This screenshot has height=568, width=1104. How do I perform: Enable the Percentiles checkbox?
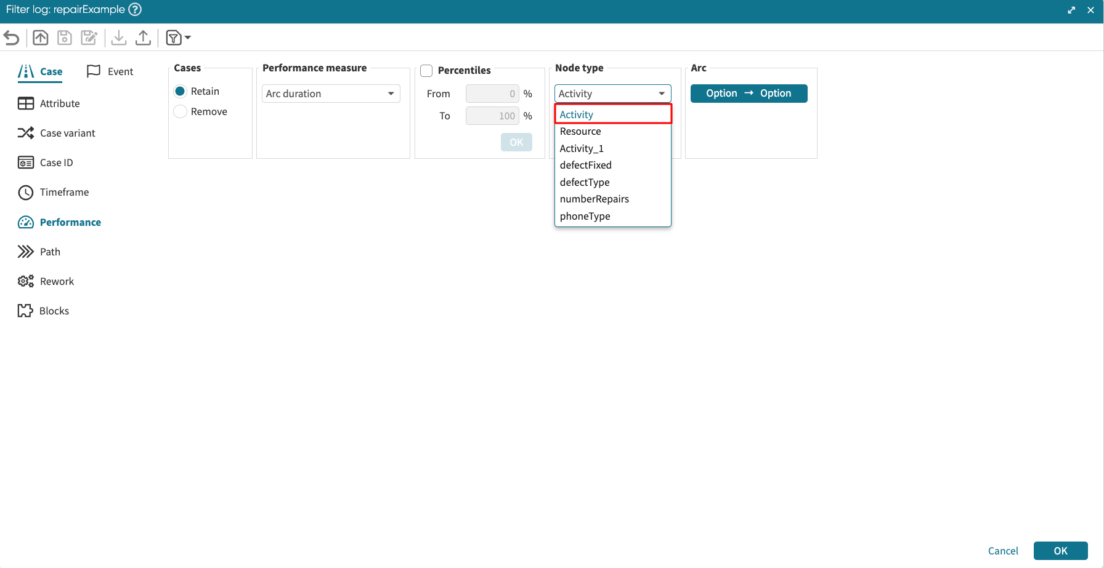coord(426,71)
